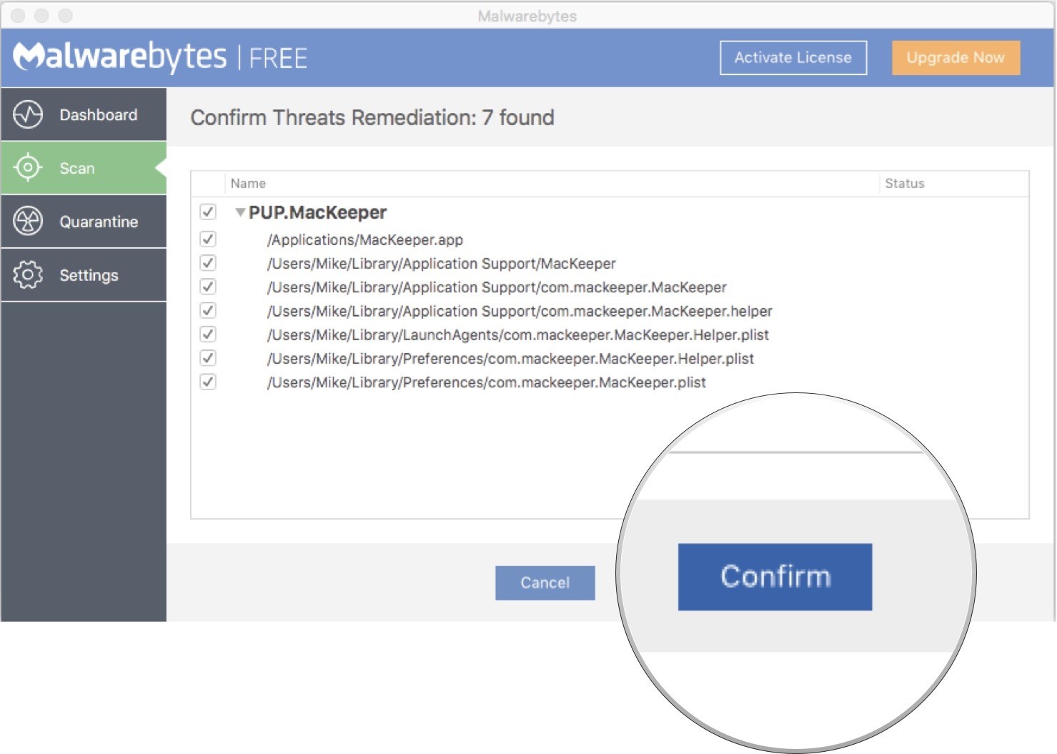
Task: Close the Malwarebytes window
Action: point(18,15)
